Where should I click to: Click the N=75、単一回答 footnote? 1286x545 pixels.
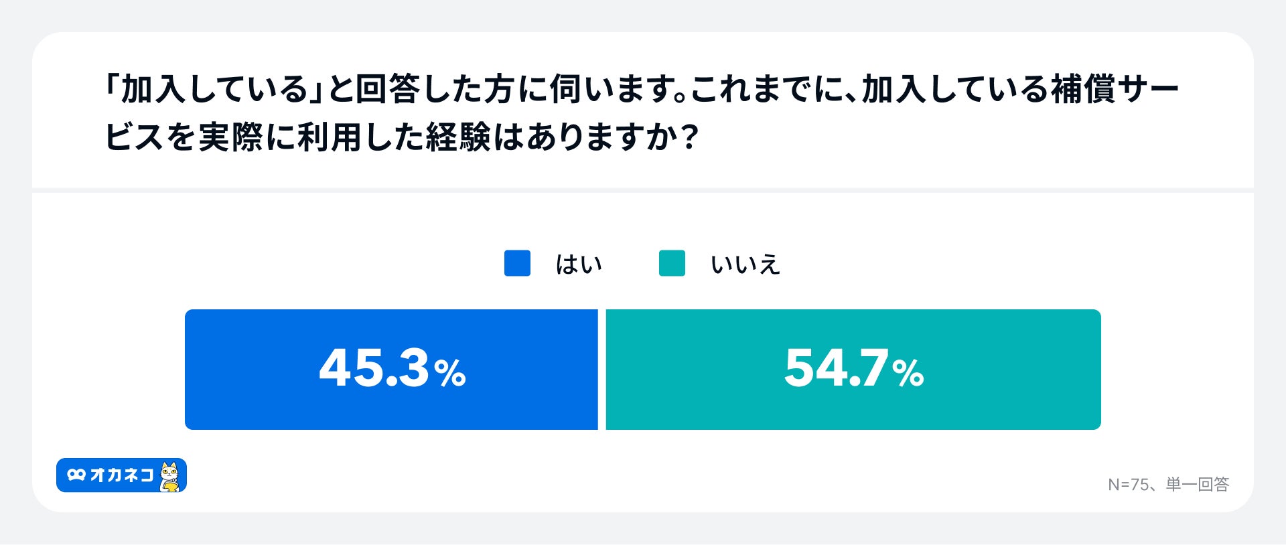(1168, 484)
